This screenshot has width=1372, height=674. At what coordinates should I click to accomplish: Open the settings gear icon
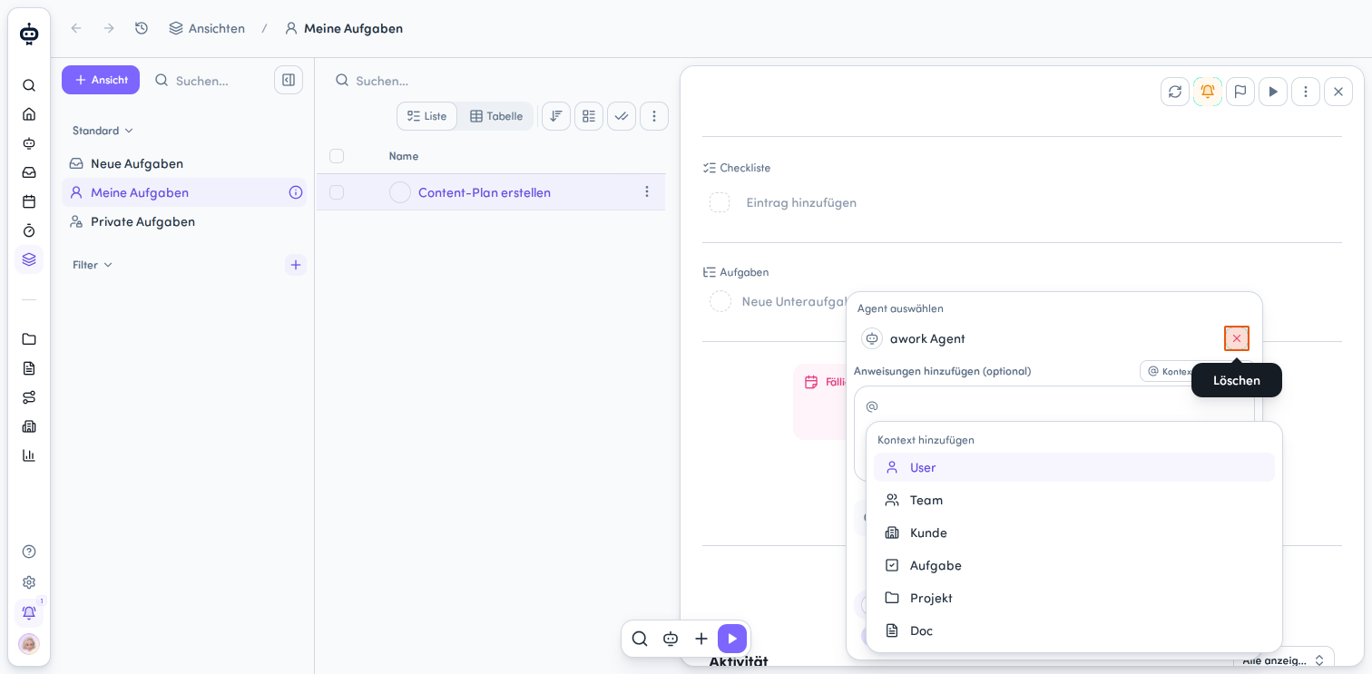(29, 582)
